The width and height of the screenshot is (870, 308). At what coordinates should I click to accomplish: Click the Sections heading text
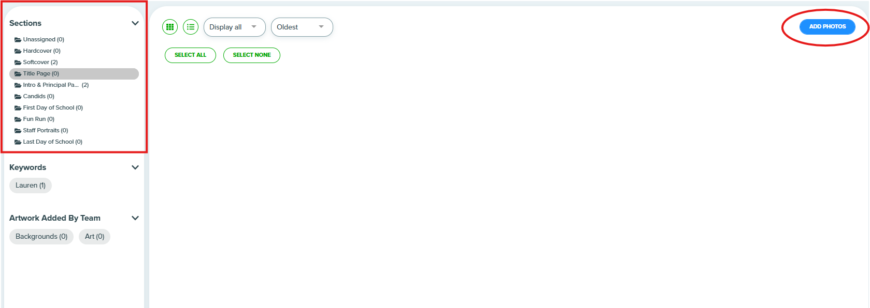click(x=25, y=23)
